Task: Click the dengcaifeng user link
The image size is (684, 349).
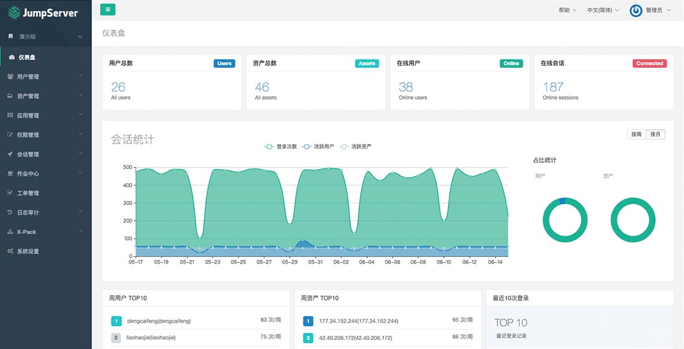Action: click(x=158, y=321)
